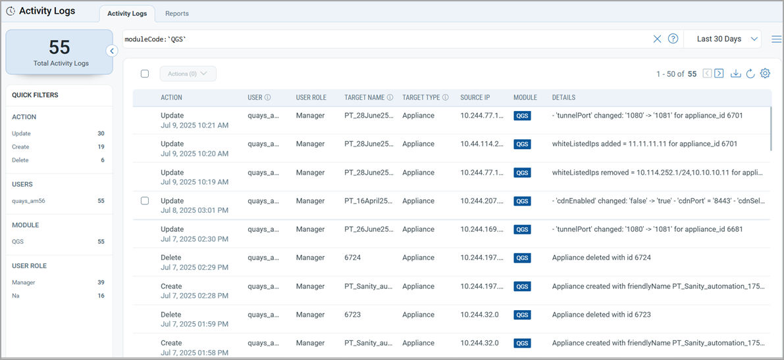Screen dimensions: 784x360
Task: Filter by Manager user role
Action: [x=24, y=282]
